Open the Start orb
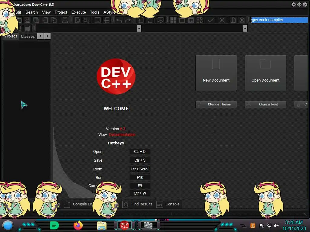This screenshot has width=310, height=232. point(8,225)
